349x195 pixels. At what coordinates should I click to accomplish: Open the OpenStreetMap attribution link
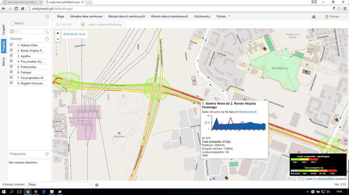[325, 179]
